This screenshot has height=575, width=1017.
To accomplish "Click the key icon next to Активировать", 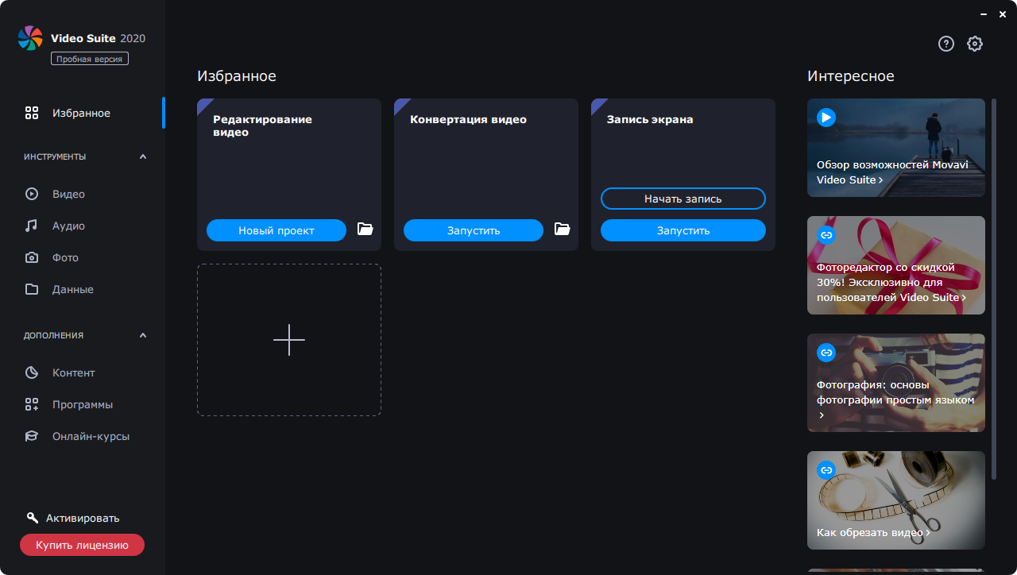I will (33, 518).
